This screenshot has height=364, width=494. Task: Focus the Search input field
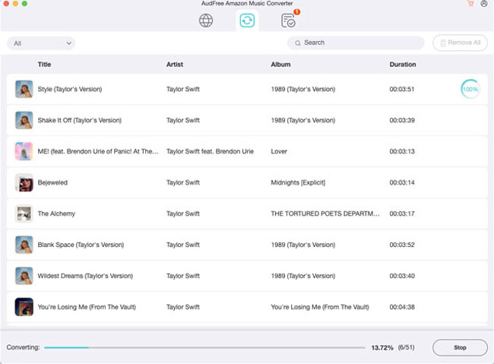coord(356,43)
